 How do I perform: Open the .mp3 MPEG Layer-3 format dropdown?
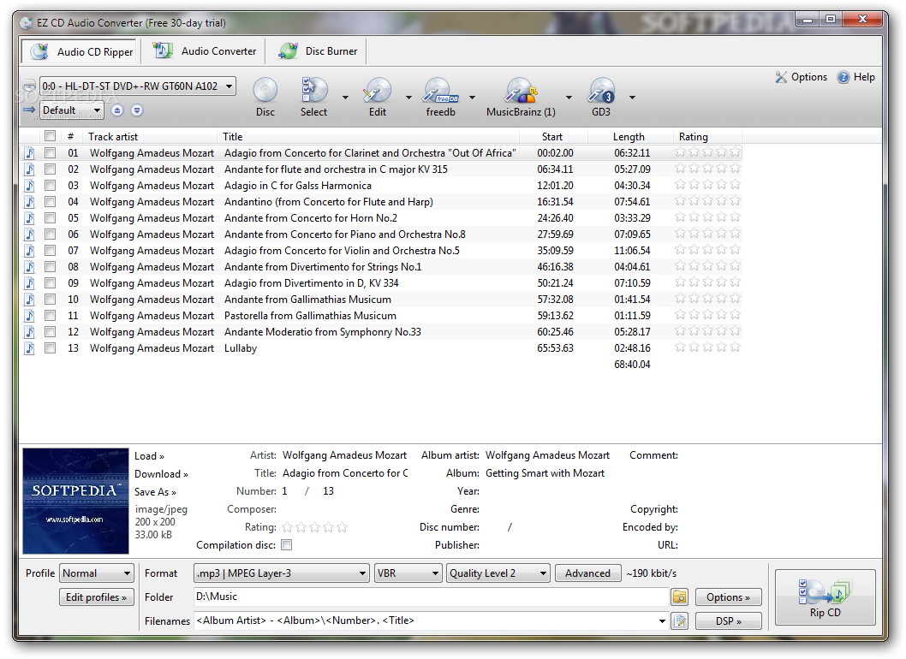point(282,573)
